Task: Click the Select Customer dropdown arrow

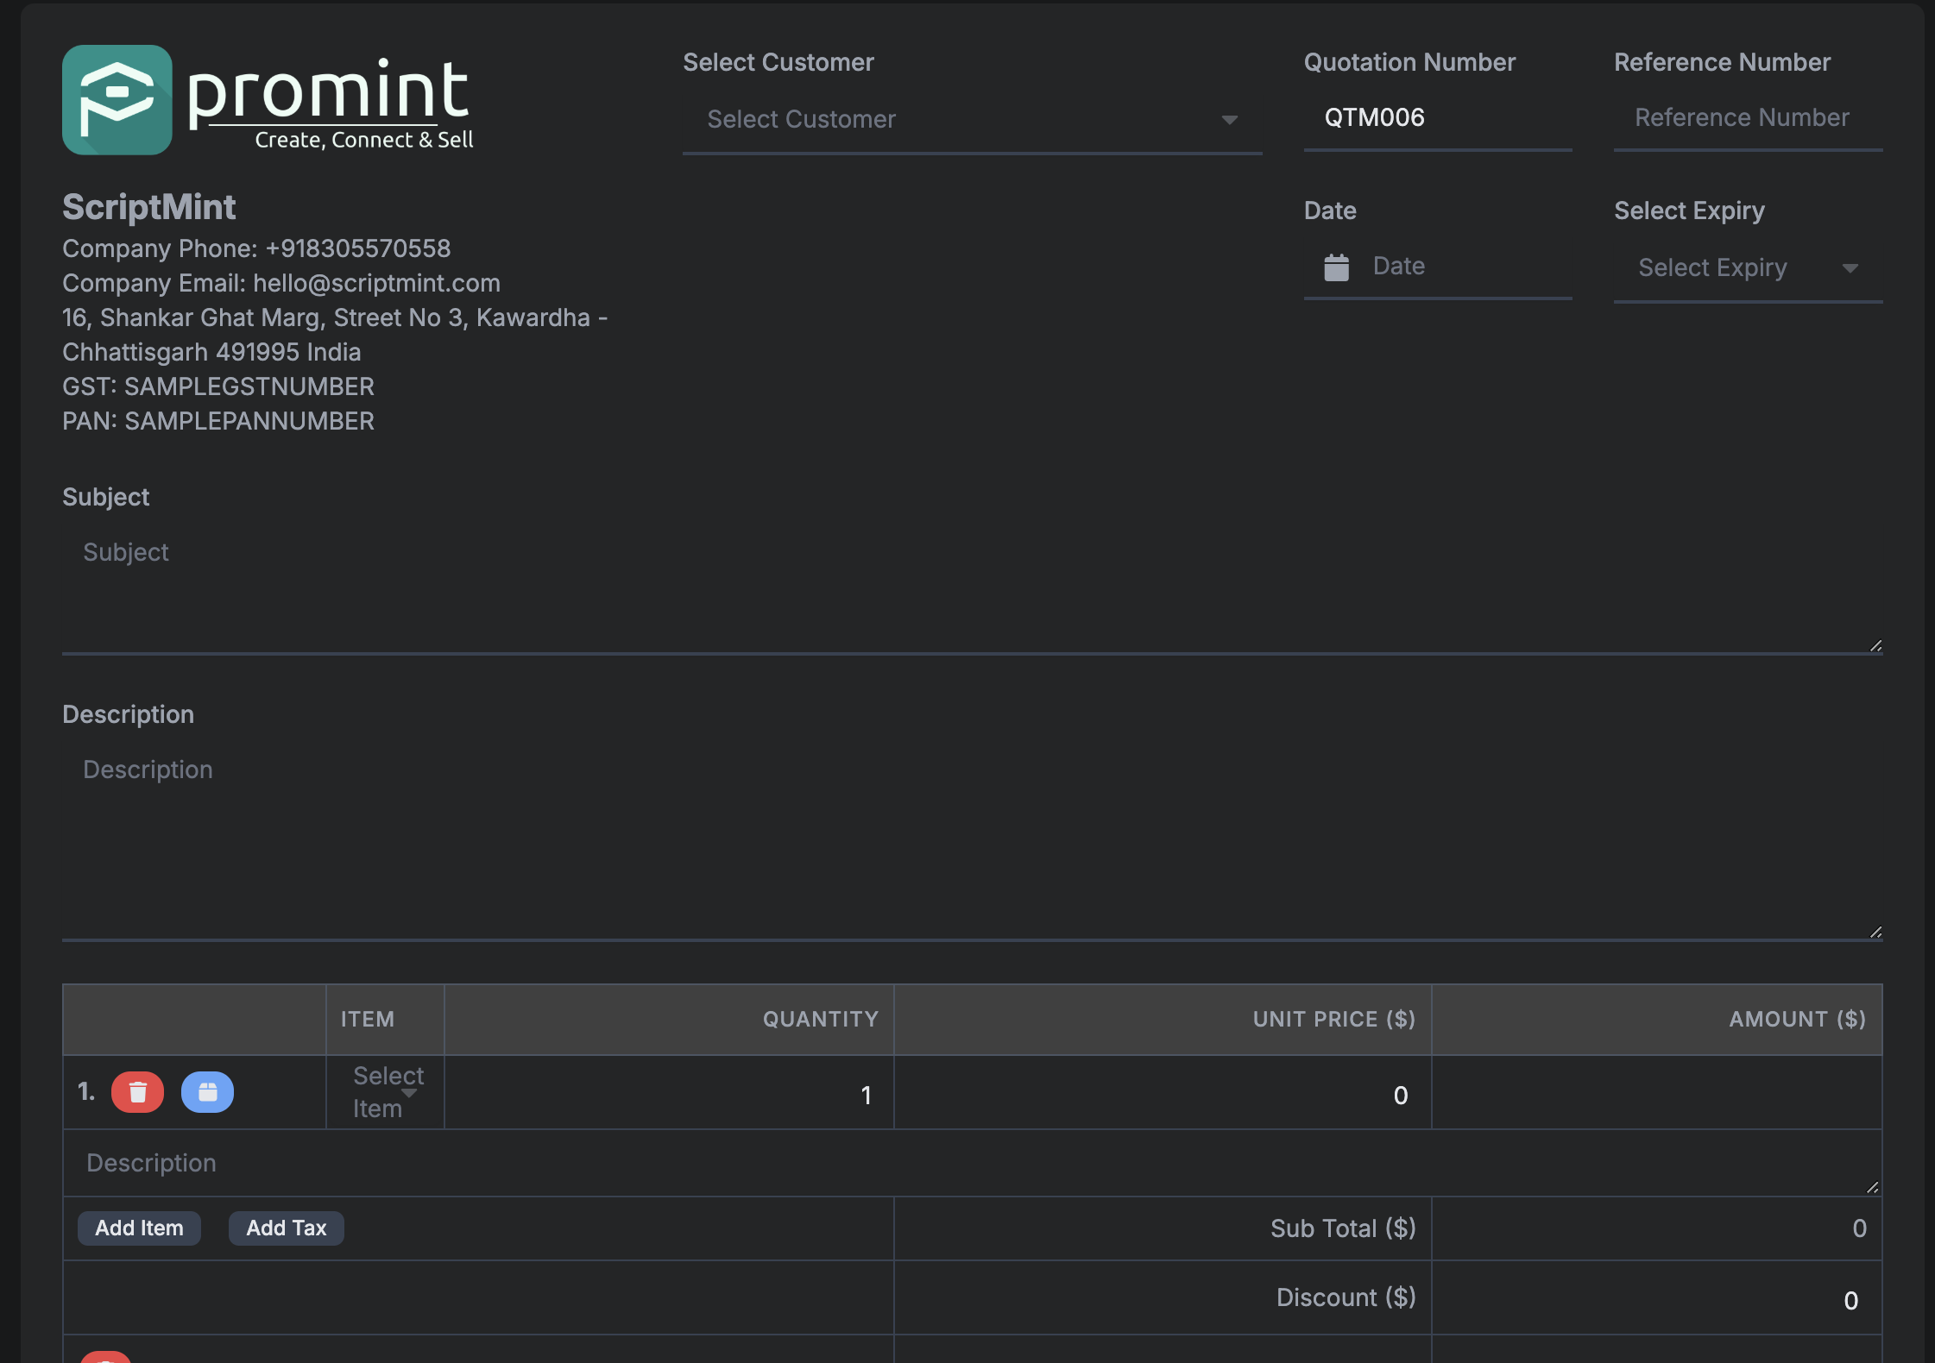Action: pyautogui.click(x=1229, y=120)
